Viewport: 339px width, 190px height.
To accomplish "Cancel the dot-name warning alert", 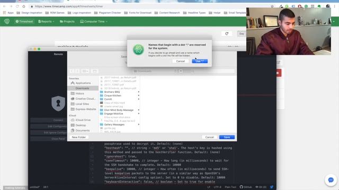I will pos(180,61).
